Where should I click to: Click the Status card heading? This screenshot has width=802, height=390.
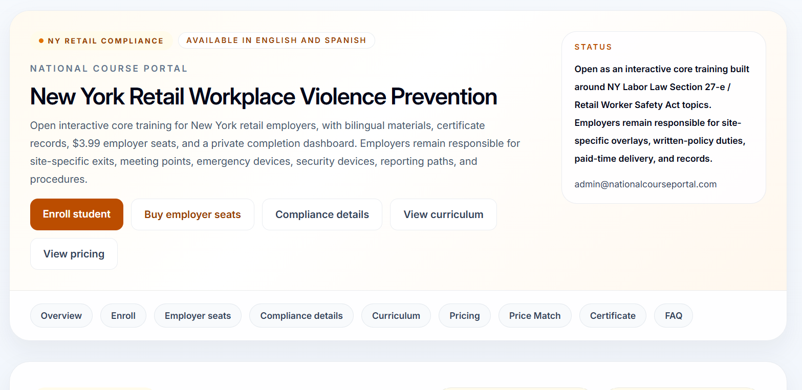(593, 47)
